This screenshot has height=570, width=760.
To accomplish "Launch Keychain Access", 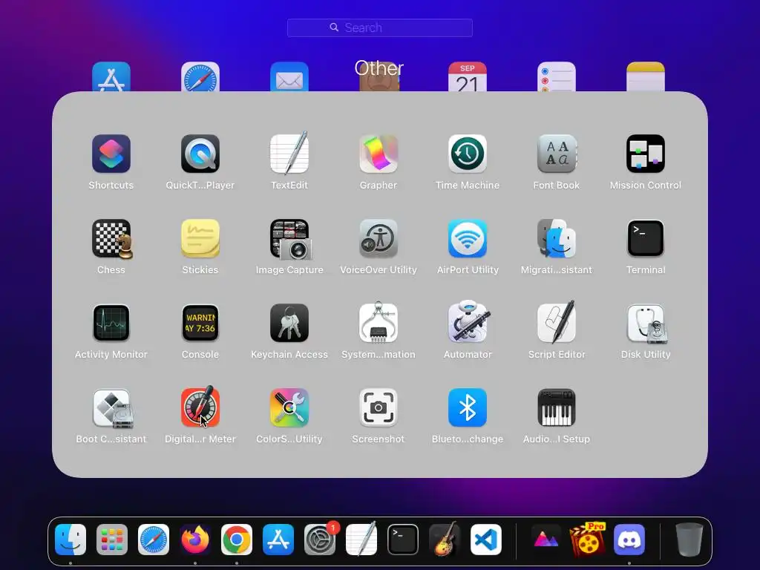I will point(289,323).
